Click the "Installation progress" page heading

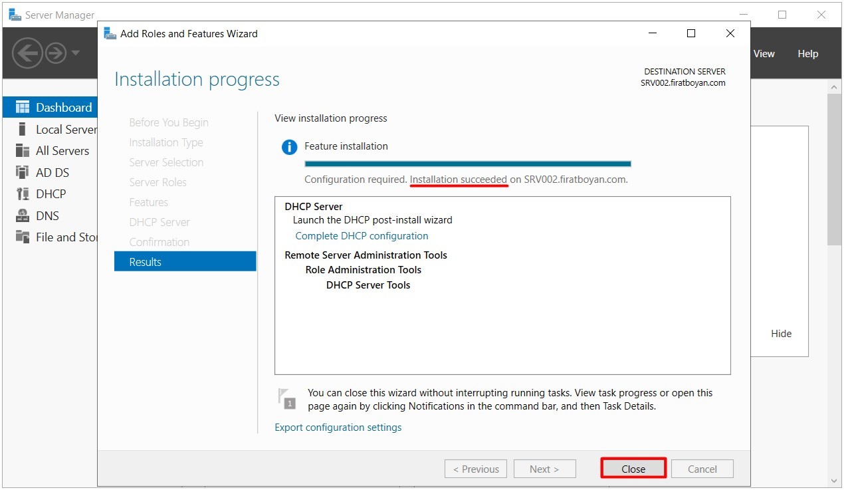coord(197,79)
